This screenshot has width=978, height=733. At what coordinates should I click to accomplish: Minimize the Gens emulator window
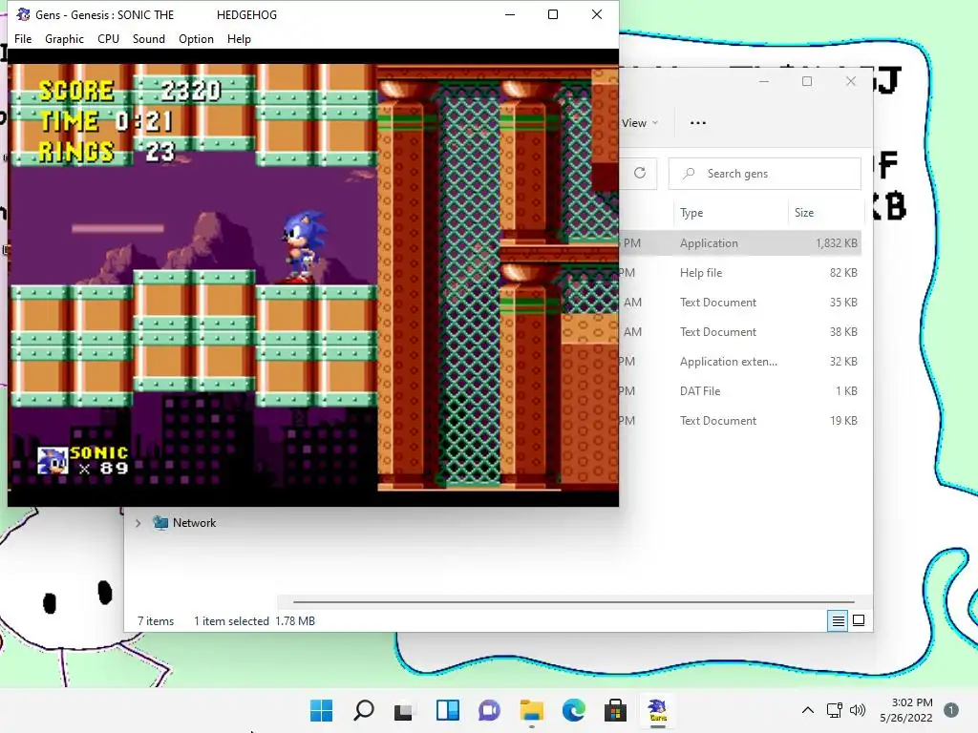[x=510, y=14]
